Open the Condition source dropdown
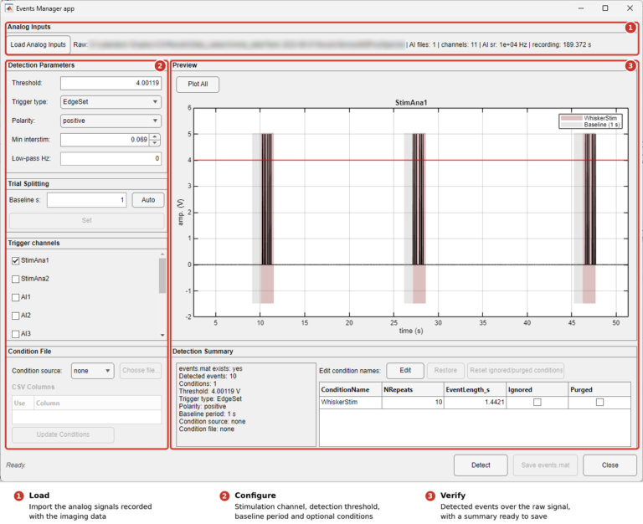Screen dimensions: 643x524 coord(93,371)
